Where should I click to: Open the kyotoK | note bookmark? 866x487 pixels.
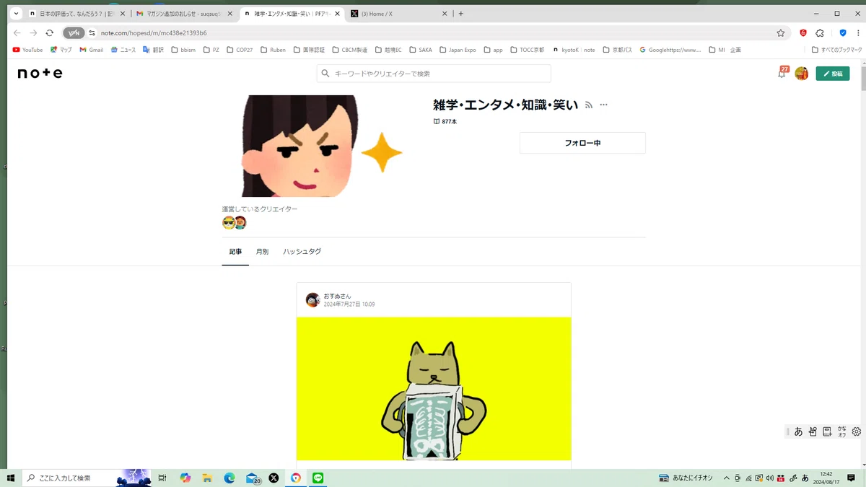point(574,50)
